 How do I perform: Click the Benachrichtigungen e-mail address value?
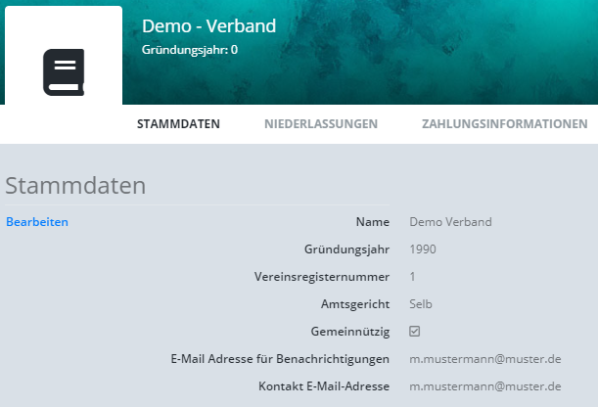coord(485,359)
